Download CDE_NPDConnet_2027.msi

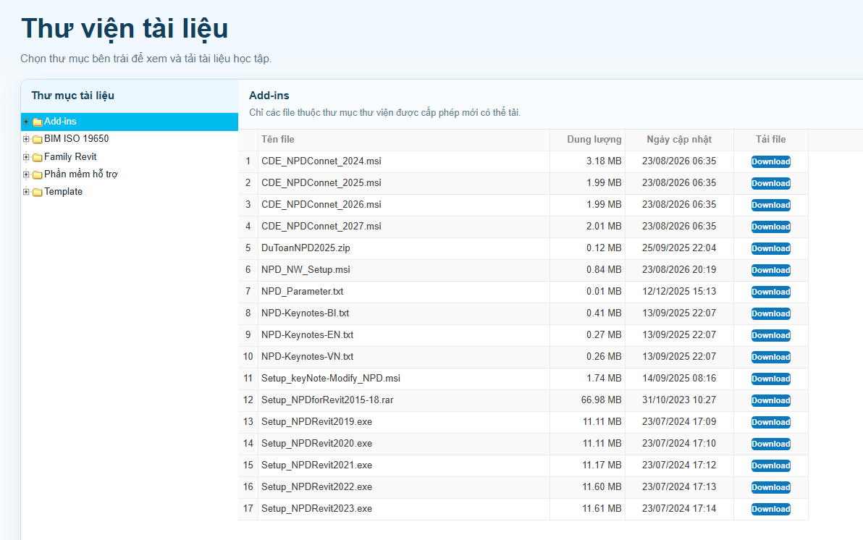click(770, 227)
